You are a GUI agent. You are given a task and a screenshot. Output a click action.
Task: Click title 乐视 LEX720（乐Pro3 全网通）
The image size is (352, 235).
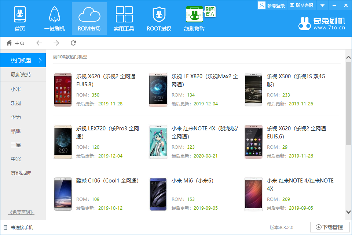click(107, 133)
